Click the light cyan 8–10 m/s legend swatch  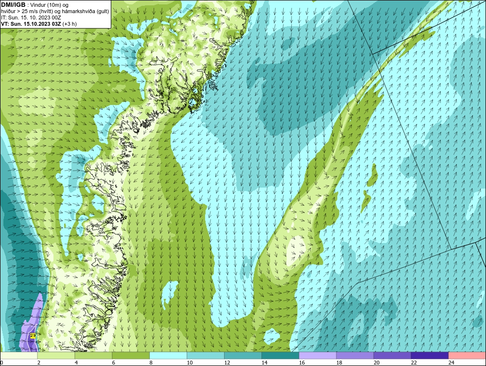pyautogui.click(x=168, y=355)
